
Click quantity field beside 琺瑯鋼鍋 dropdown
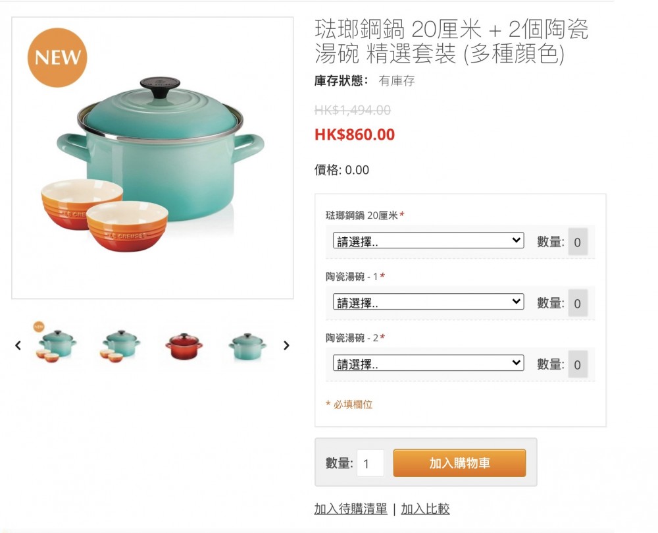click(x=578, y=242)
